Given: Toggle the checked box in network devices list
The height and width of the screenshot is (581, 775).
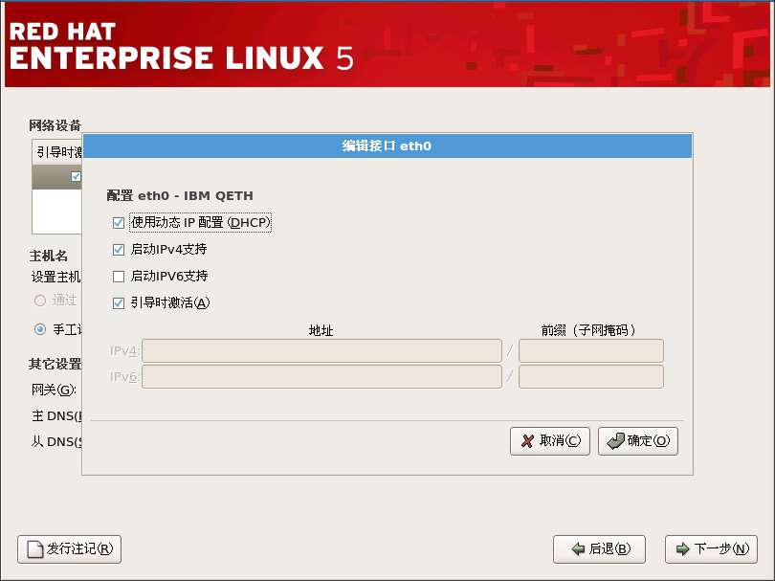Looking at the screenshot, I should [x=76, y=176].
